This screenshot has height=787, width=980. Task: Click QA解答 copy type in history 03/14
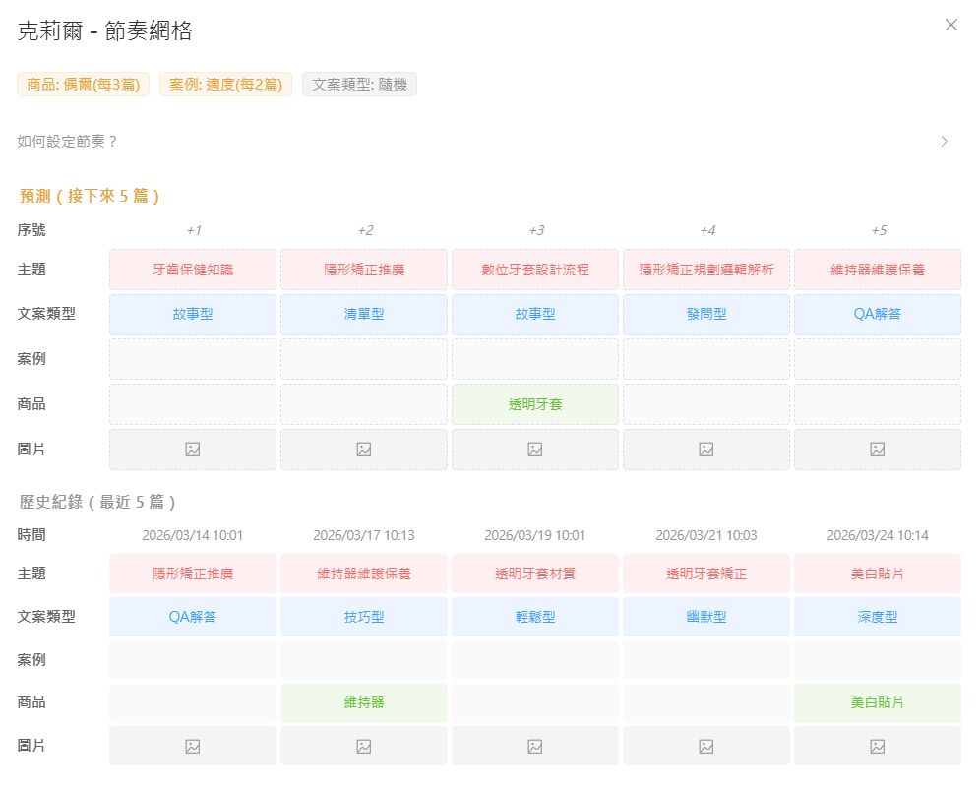(x=193, y=617)
